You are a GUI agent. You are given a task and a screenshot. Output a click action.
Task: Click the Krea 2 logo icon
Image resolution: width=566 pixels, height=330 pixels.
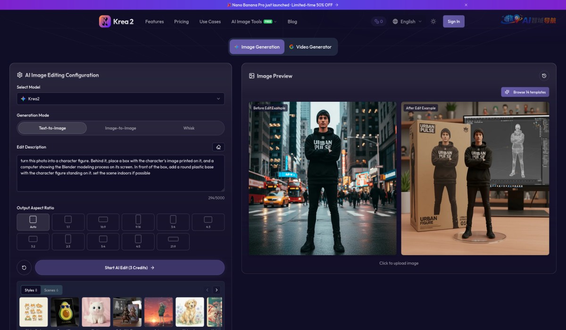105,21
